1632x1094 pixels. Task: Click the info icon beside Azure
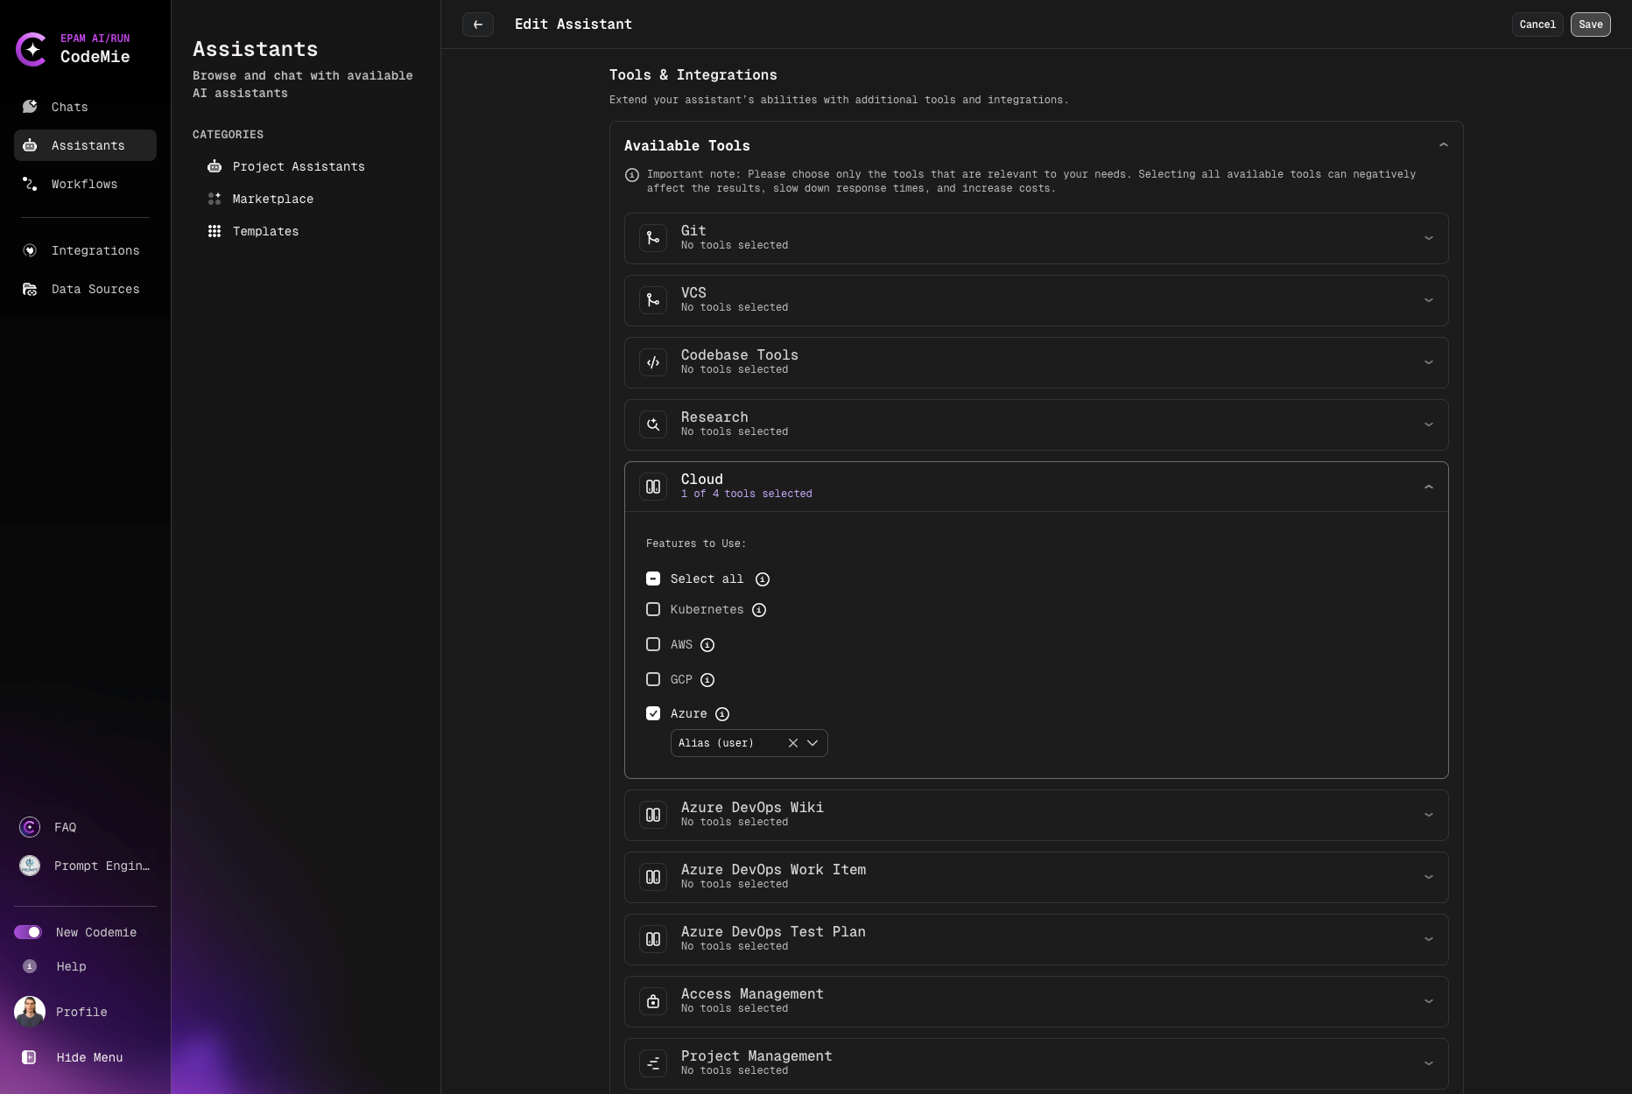pyautogui.click(x=722, y=714)
